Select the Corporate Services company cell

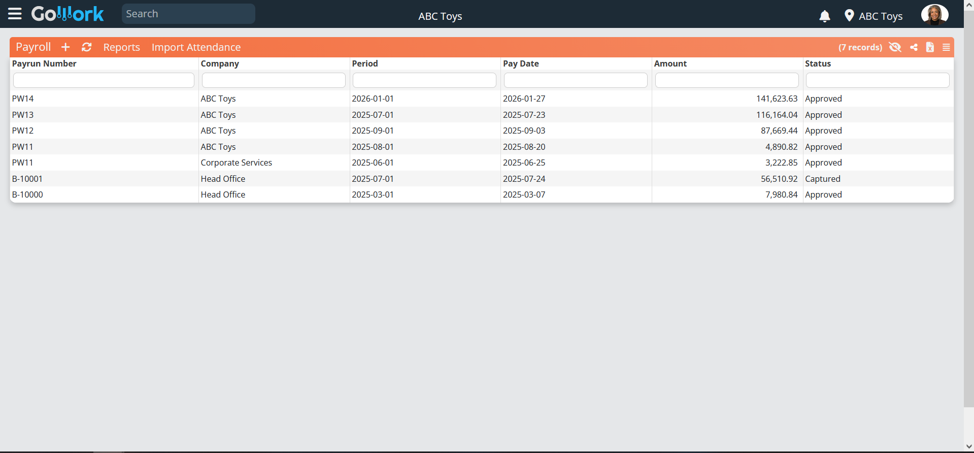(x=236, y=163)
